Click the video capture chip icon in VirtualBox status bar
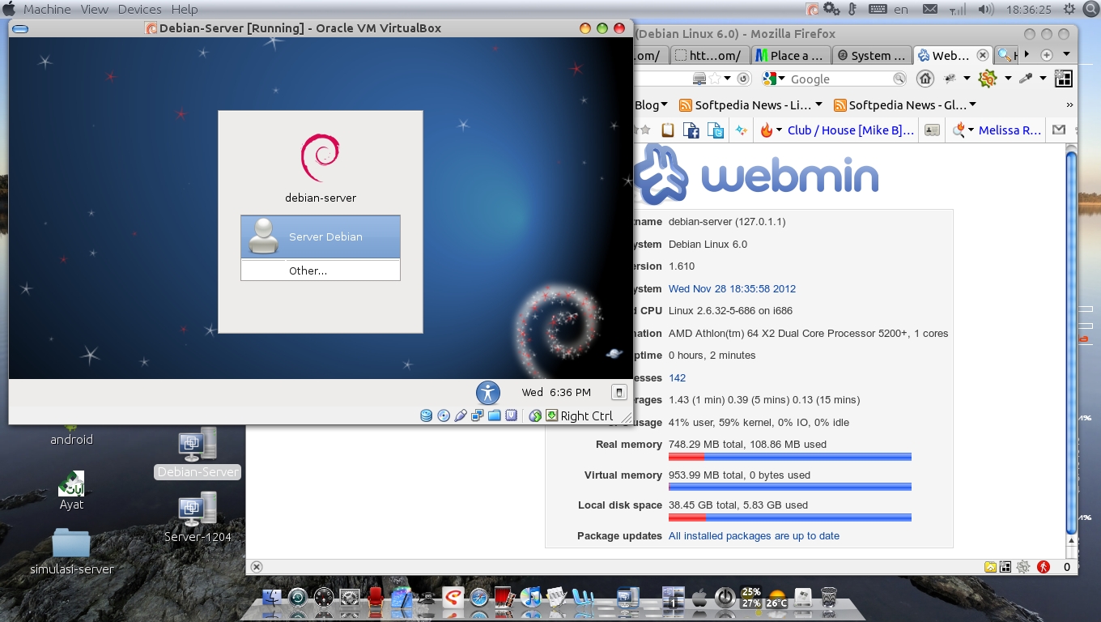 click(512, 415)
